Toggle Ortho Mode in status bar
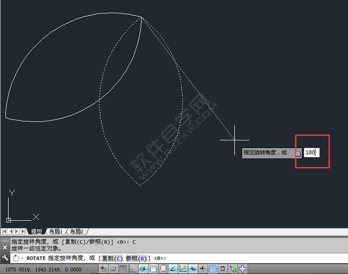The width and height of the screenshot is (348, 274). (133, 269)
